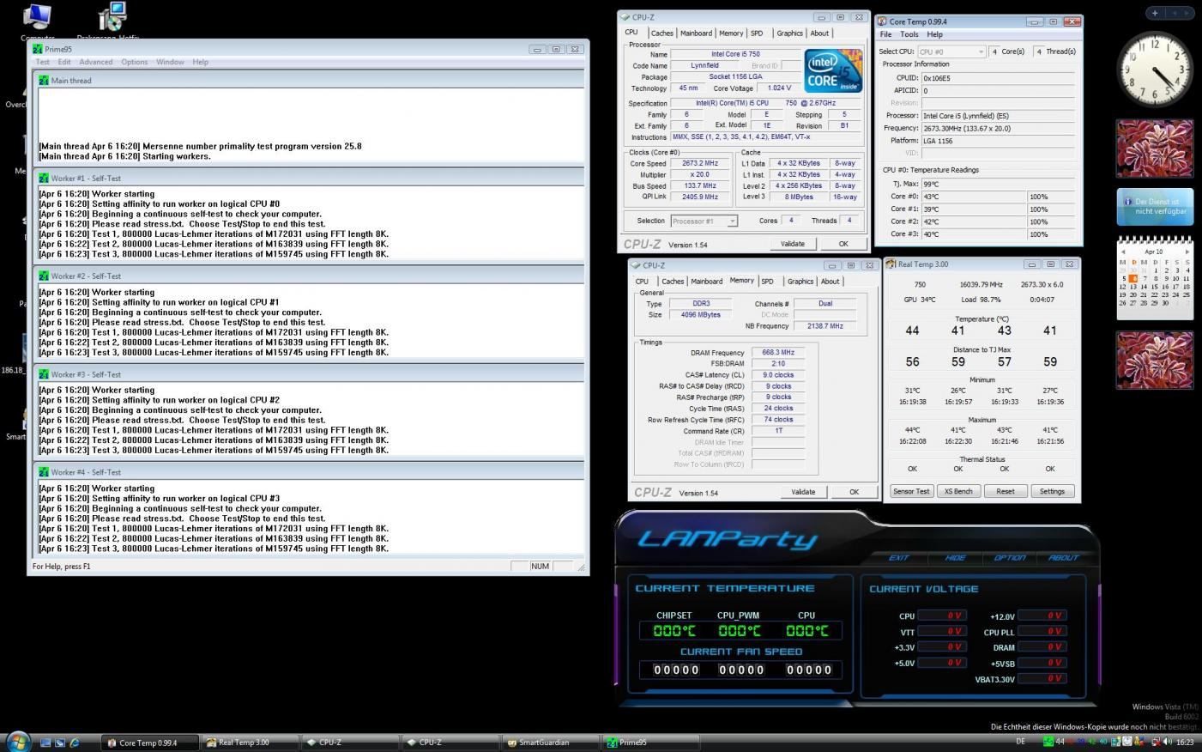The width and height of the screenshot is (1202, 752).
Task: Click Validate in the Memory CPU-Z window
Action: (803, 492)
